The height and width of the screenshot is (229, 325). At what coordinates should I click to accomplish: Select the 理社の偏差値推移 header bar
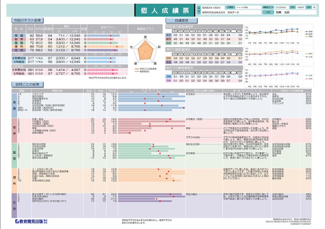[x=204, y=49]
